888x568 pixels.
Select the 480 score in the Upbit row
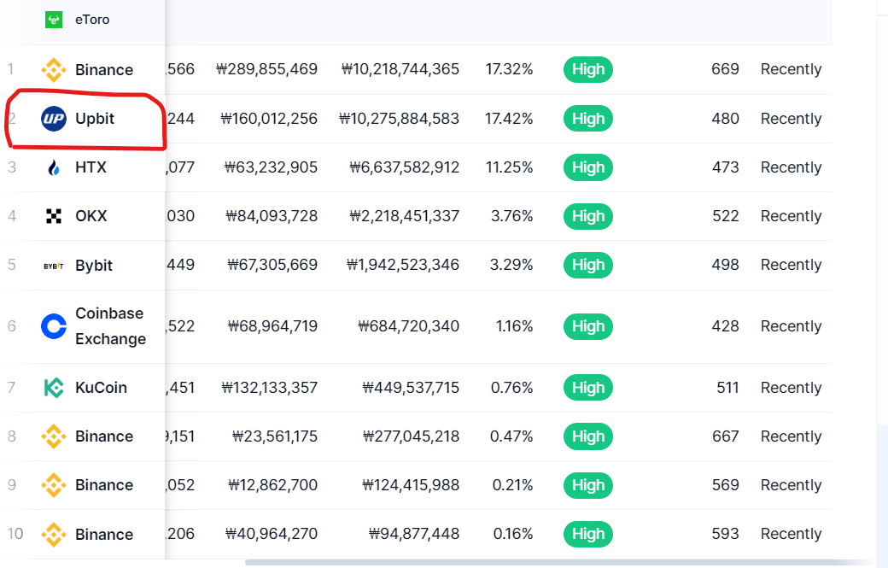pos(725,119)
